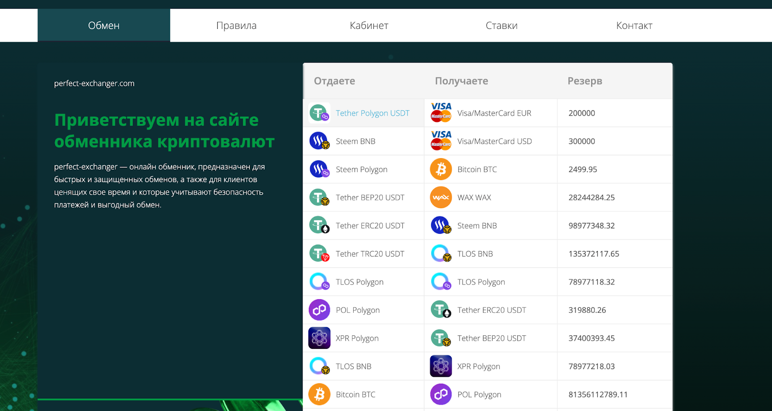Open the Контакт page tab
772x411 pixels.
(634, 26)
